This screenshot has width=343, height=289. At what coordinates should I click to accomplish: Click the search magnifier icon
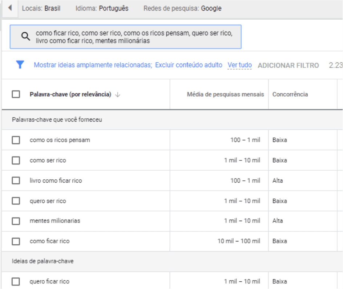(x=25, y=36)
